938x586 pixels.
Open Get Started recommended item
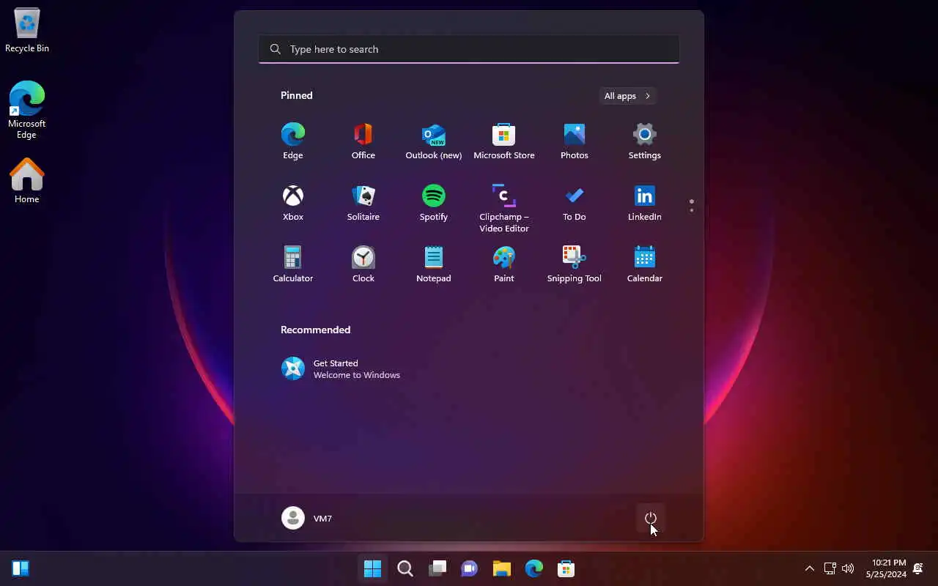click(341, 368)
